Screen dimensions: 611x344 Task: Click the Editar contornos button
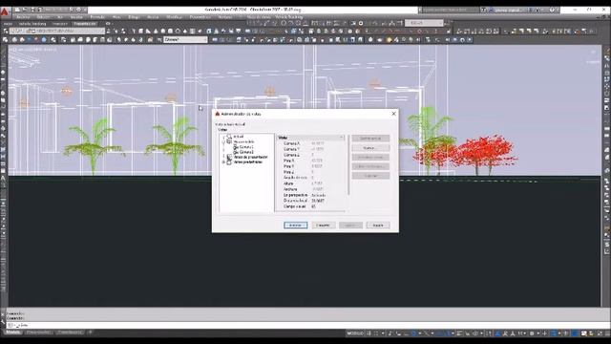(370, 166)
